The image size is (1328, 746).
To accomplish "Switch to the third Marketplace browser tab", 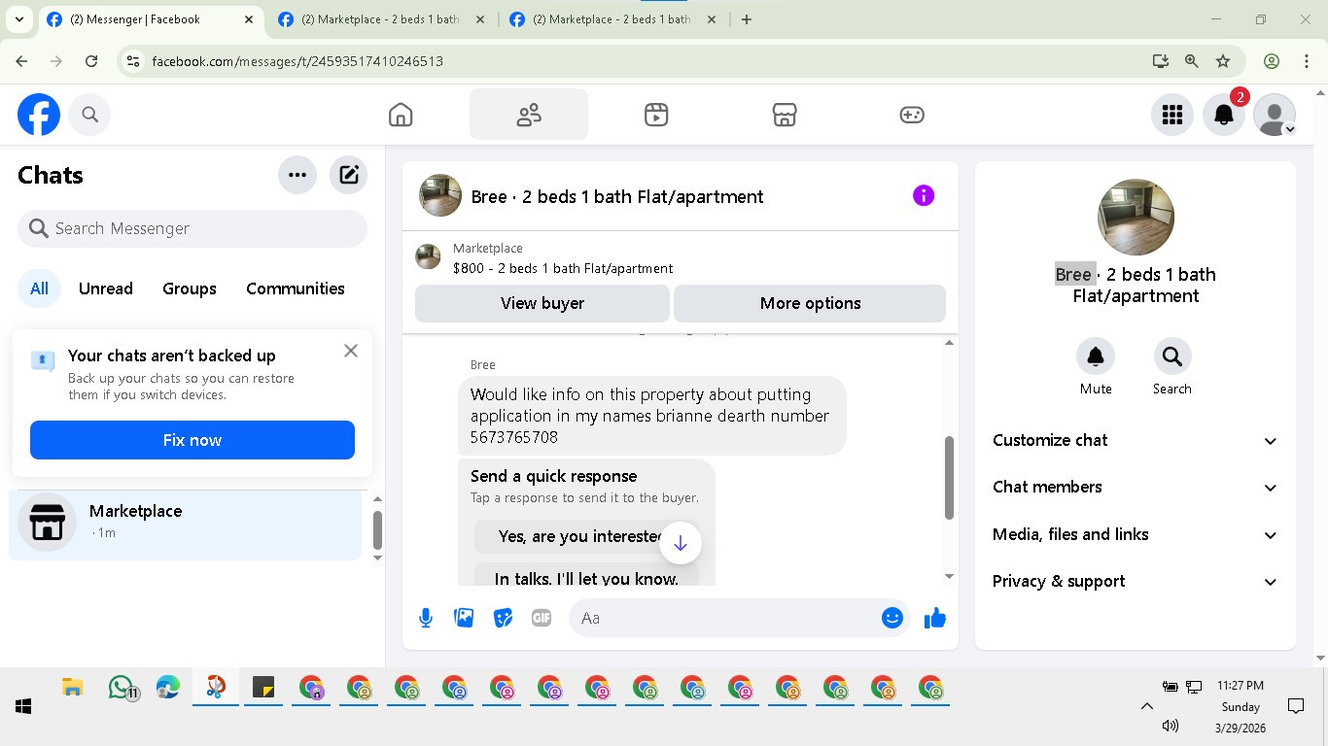I will (612, 19).
